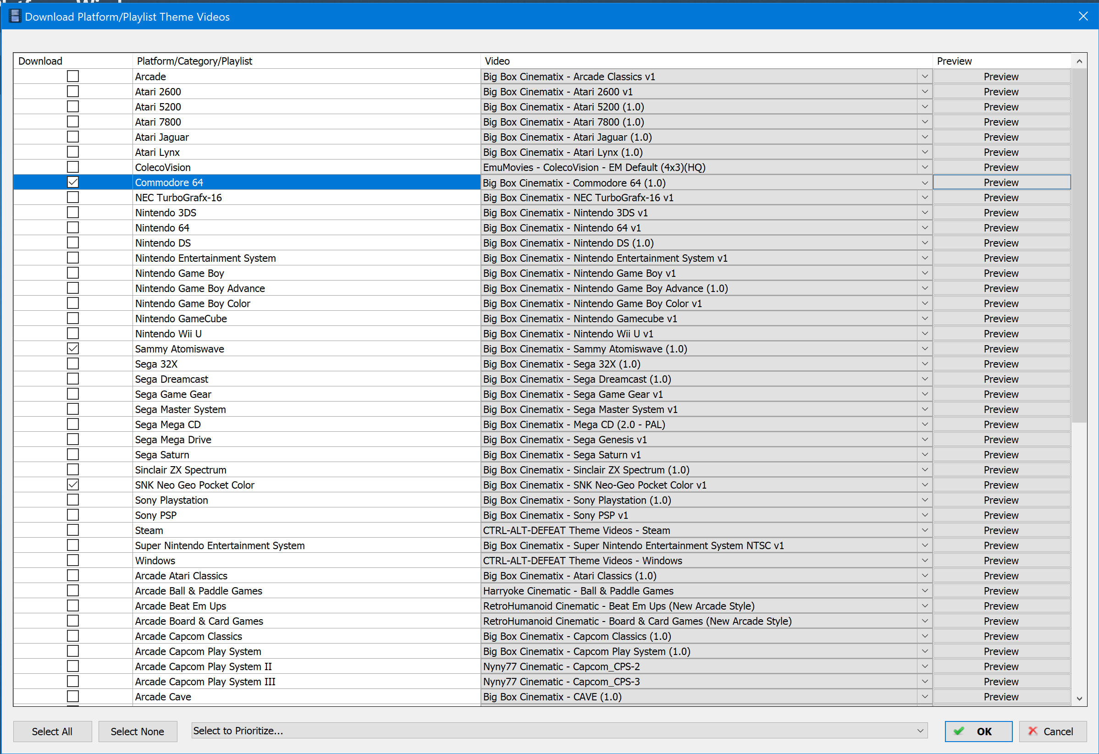Open video dropdown for Arcade row

(924, 76)
